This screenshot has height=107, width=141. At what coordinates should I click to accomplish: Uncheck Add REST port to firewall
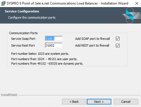point(118,45)
